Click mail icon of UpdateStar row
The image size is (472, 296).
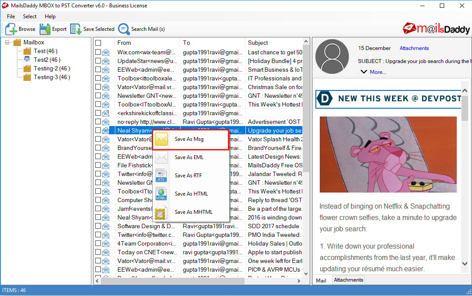106,61
